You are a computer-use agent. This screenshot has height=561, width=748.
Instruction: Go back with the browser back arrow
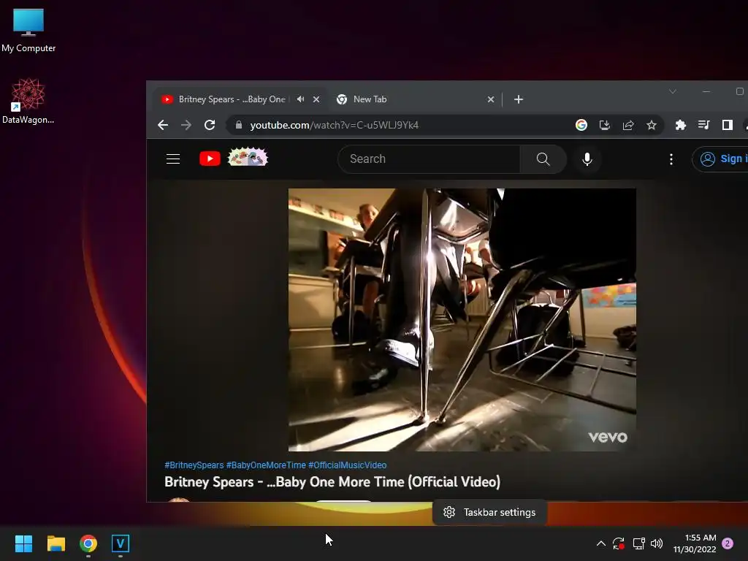tap(163, 125)
